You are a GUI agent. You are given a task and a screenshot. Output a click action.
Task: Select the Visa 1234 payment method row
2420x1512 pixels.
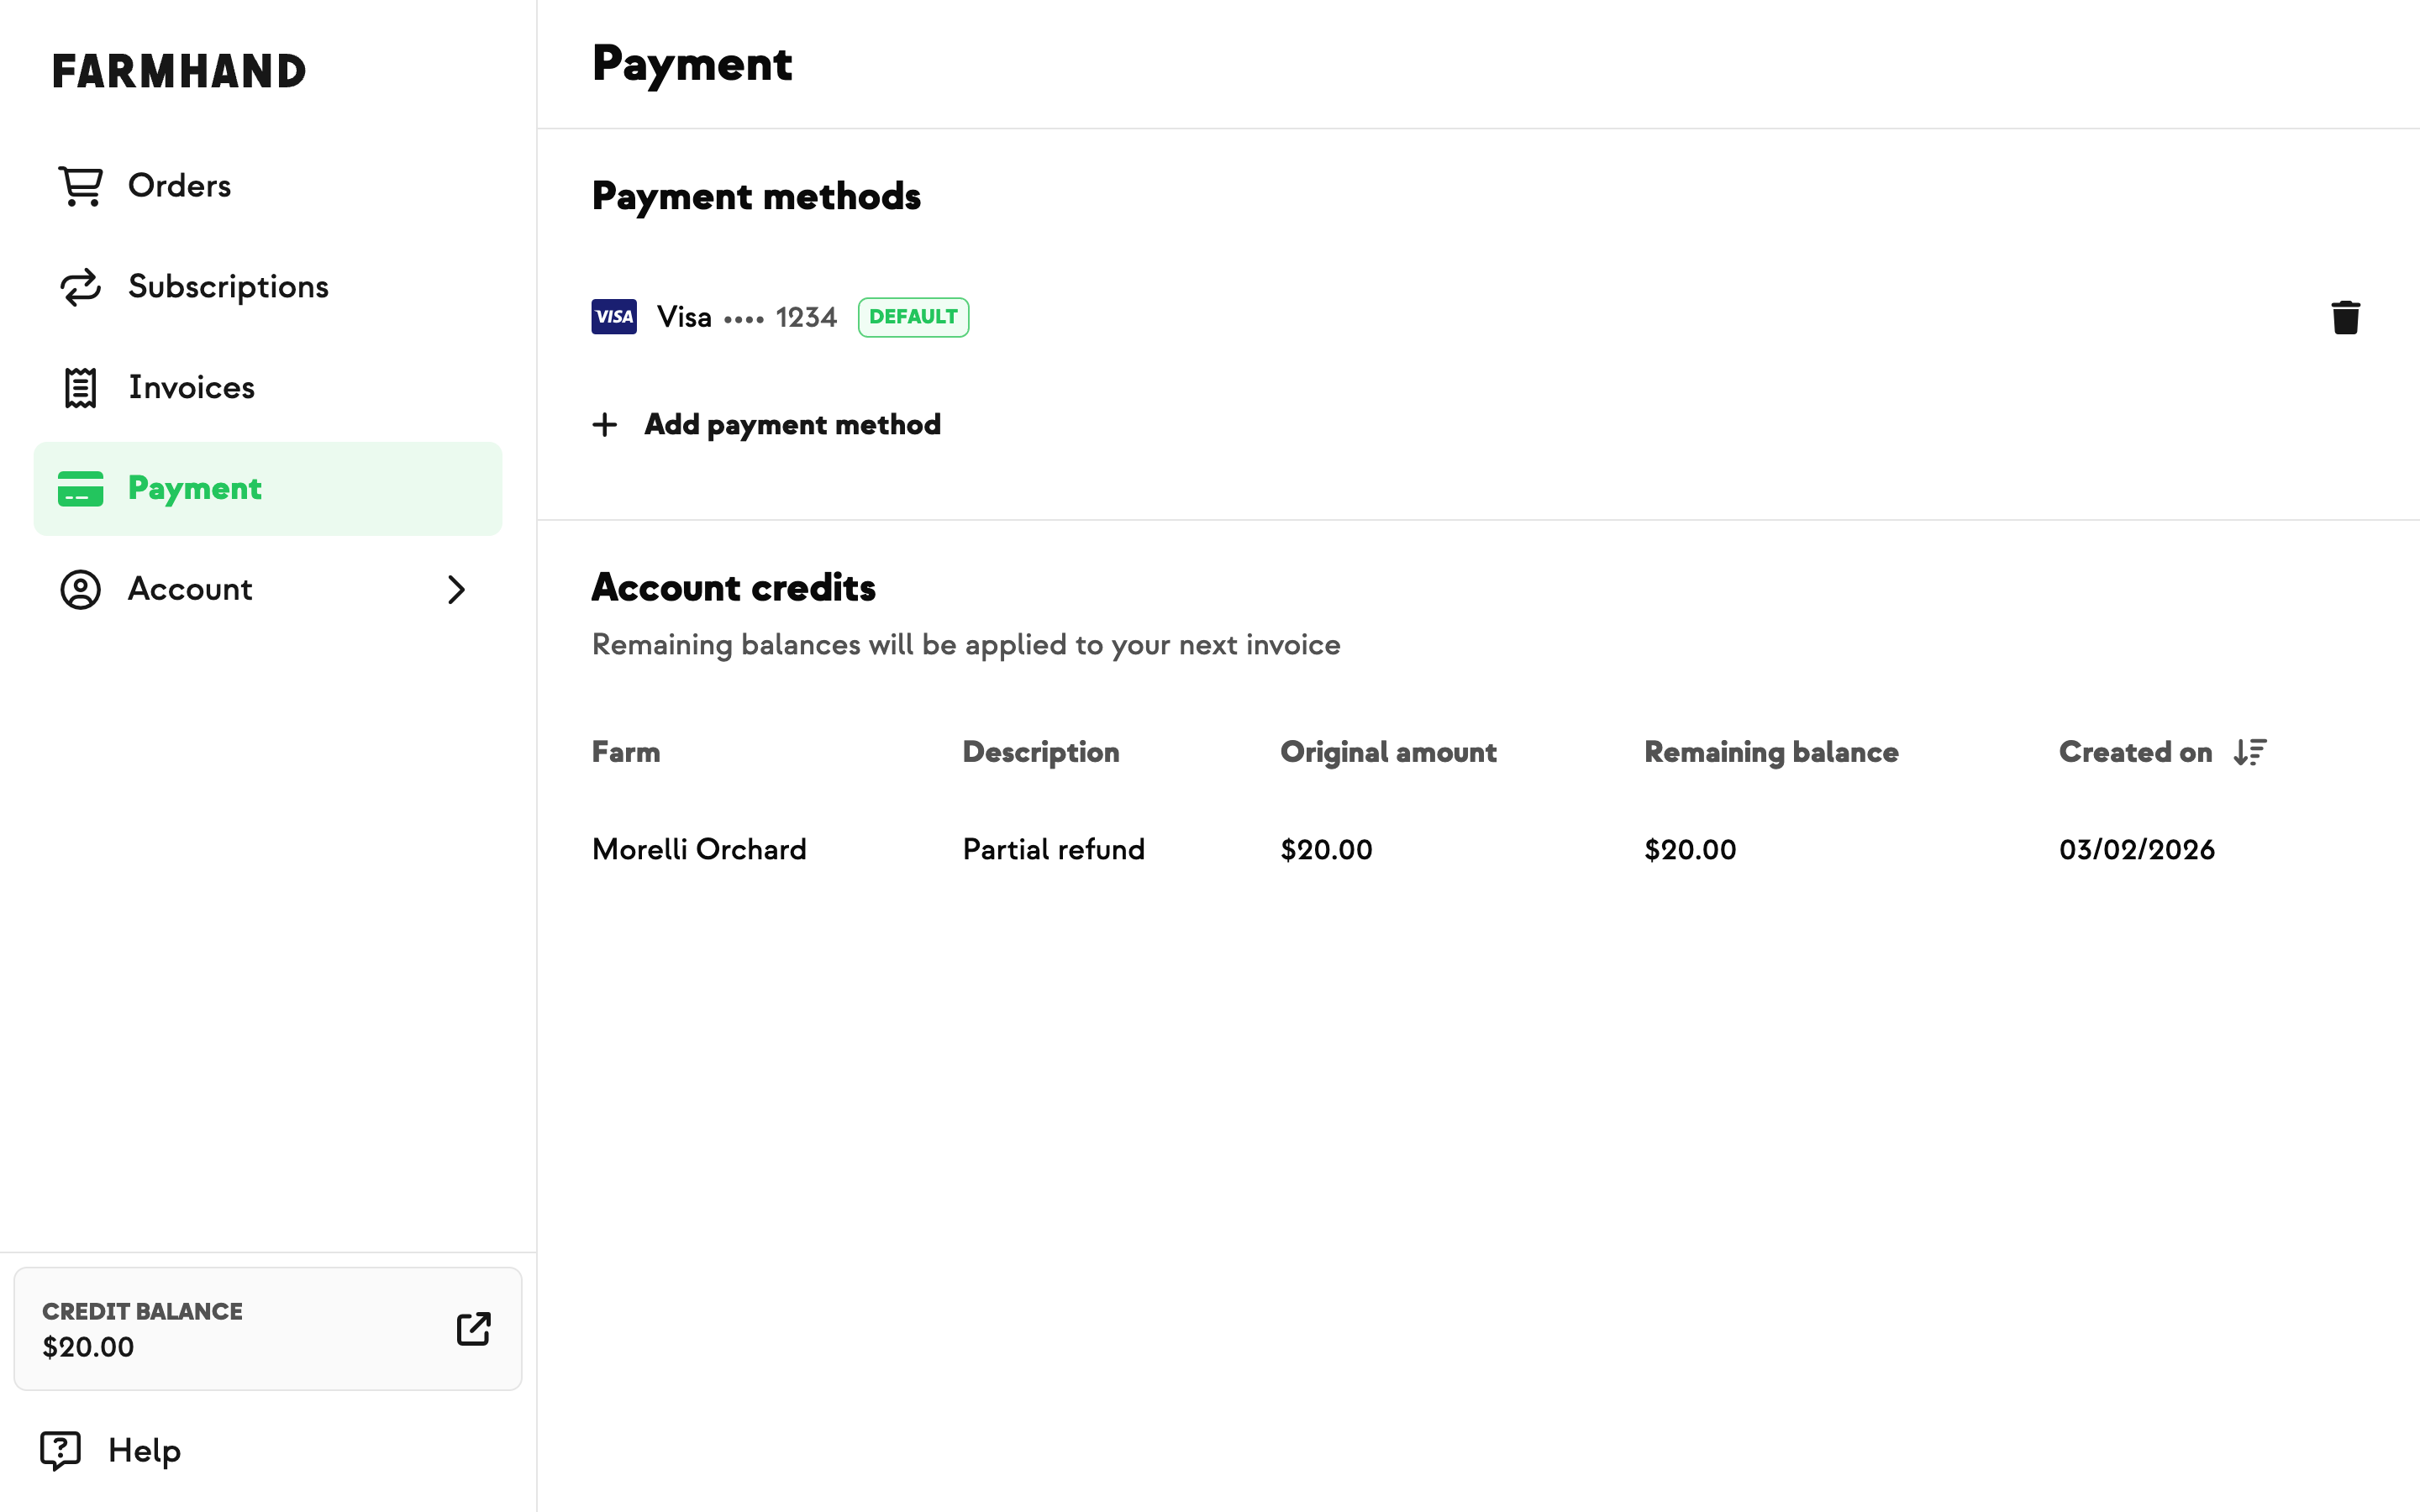(x=746, y=318)
